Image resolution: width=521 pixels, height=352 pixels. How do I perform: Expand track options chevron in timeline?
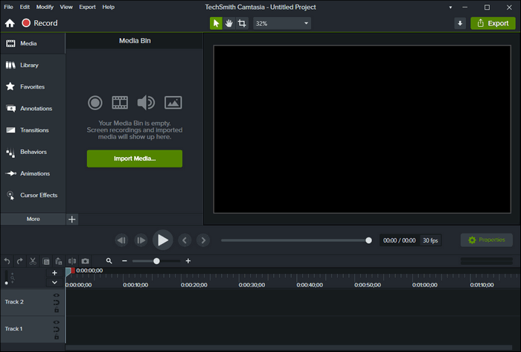(x=54, y=282)
